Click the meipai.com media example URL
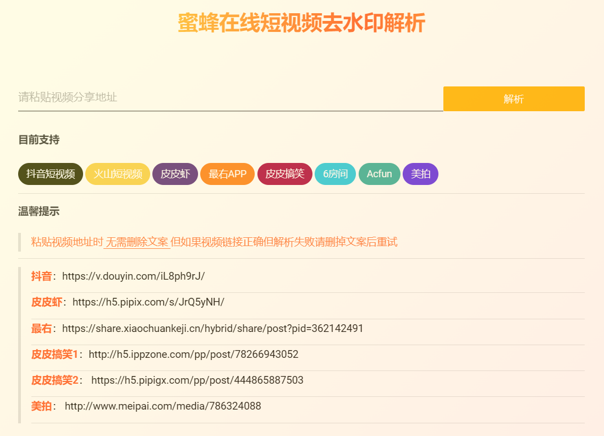The image size is (604, 436). tap(163, 406)
